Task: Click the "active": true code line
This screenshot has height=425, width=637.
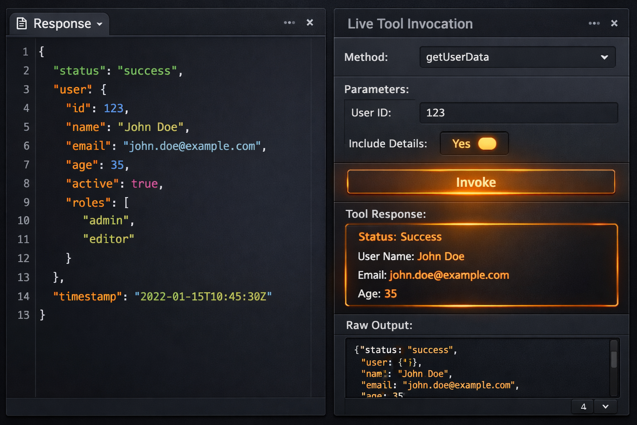Action: tap(114, 183)
